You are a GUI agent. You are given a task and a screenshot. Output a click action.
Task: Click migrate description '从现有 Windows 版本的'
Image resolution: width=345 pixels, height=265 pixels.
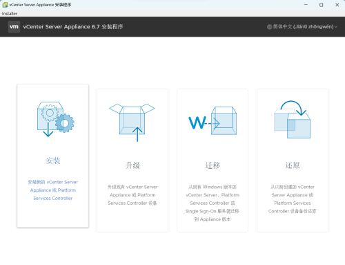tap(213, 203)
